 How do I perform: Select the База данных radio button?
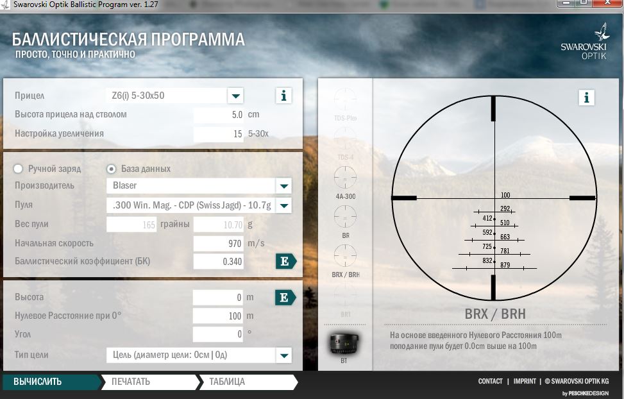[112, 169]
